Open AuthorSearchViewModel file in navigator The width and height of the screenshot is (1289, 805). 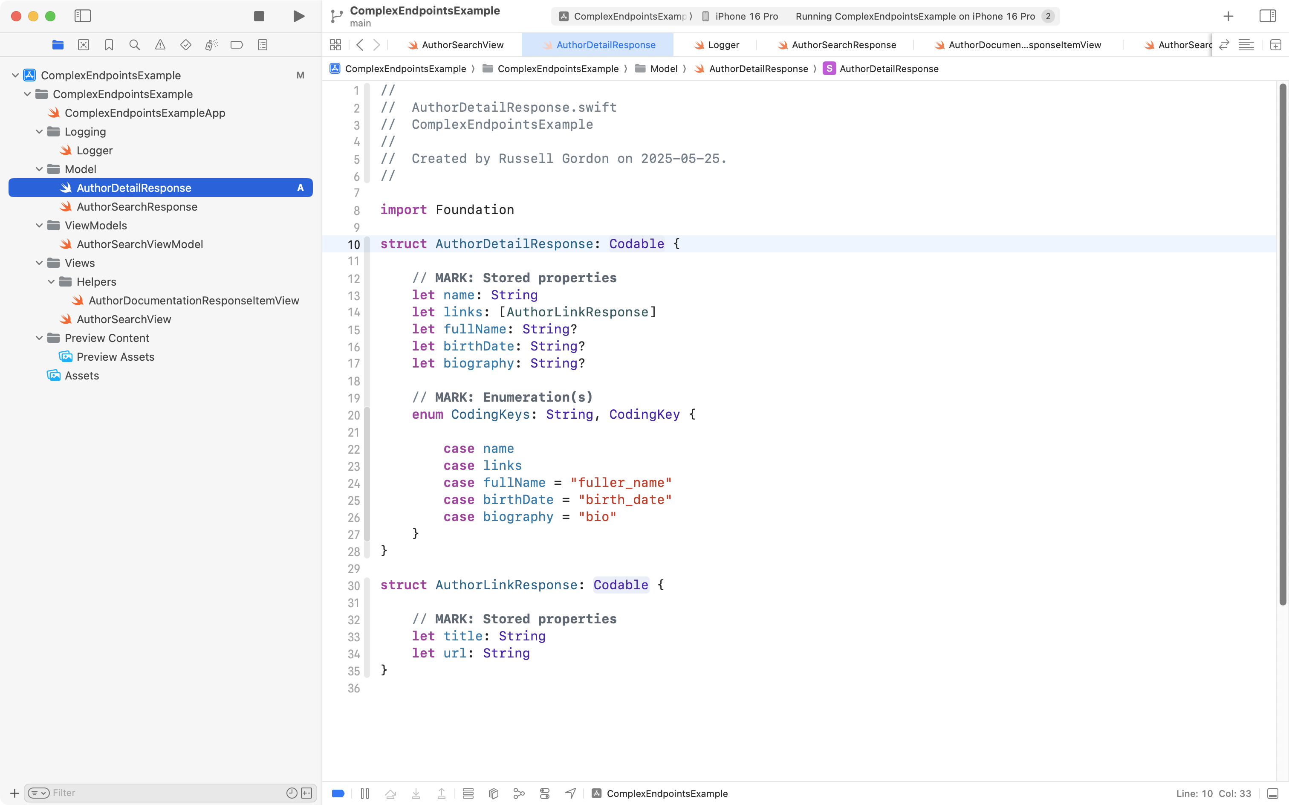click(139, 244)
